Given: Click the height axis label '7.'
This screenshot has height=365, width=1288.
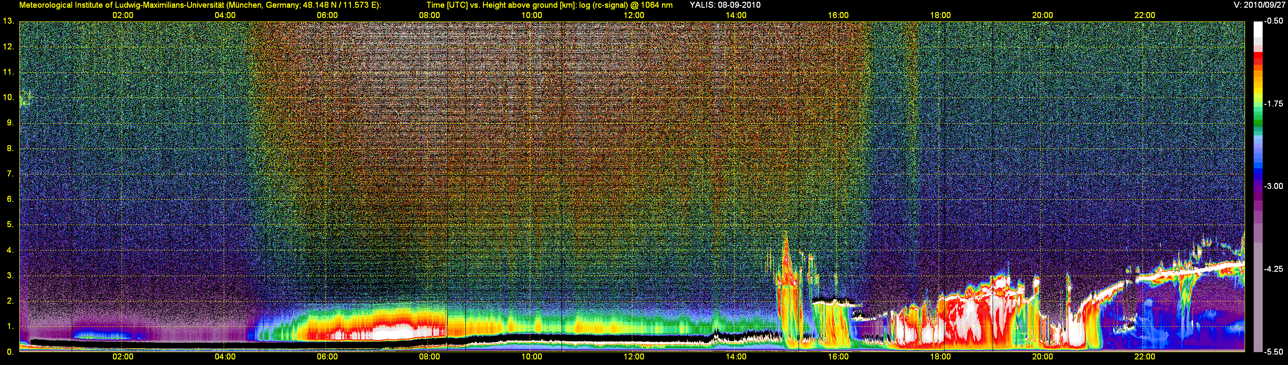Looking at the screenshot, I should 10,174.
